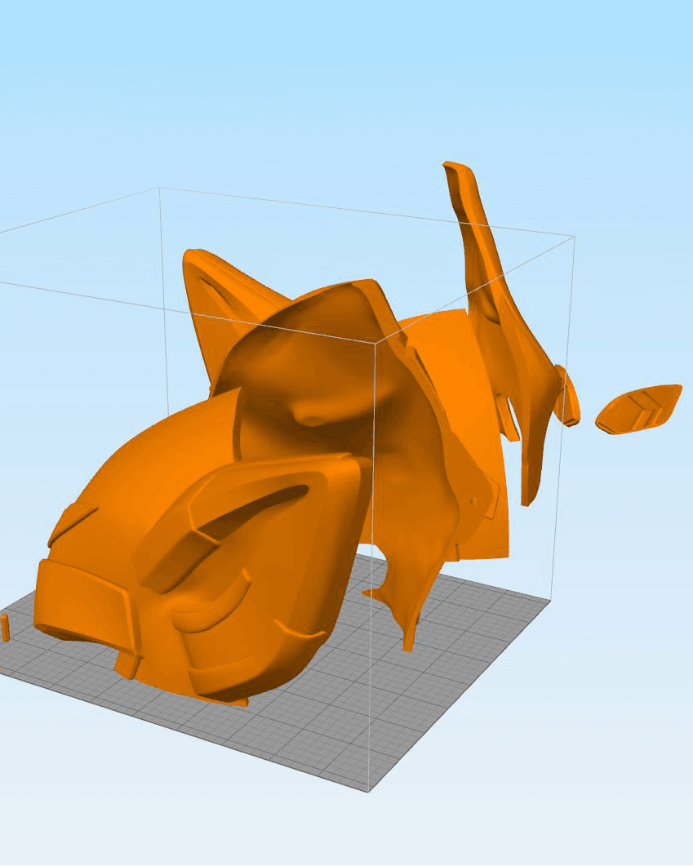Select the small detached leaf-shaped part outside the build volume
Image resolution: width=693 pixels, height=866 pixels.
[x=637, y=409]
